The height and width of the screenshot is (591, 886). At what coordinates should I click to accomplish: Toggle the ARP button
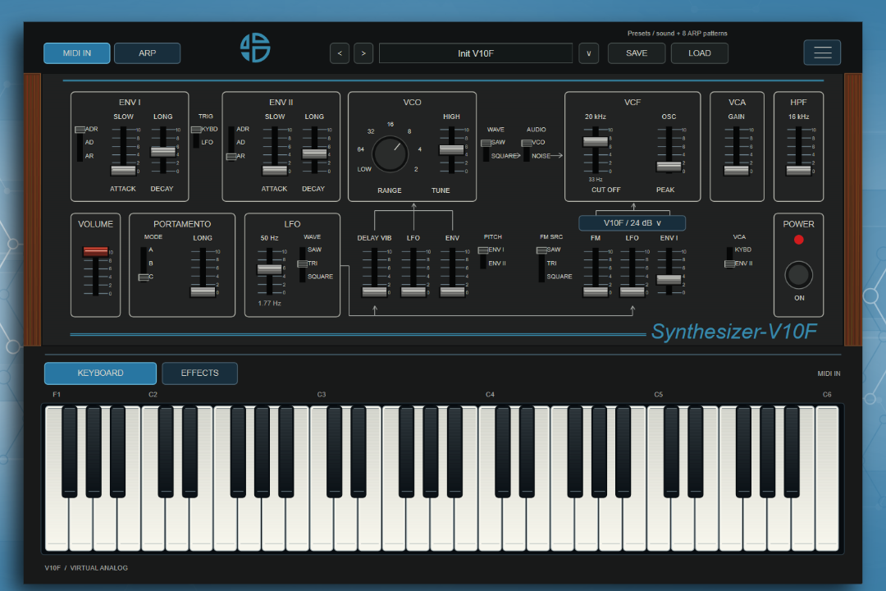pos(147,53)
